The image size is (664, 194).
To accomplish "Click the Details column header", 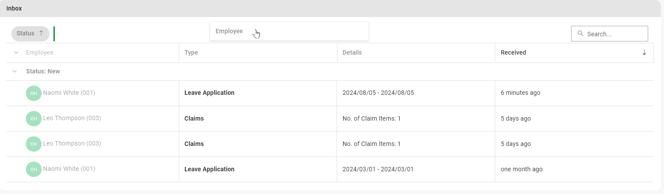I will coord(352,52).
